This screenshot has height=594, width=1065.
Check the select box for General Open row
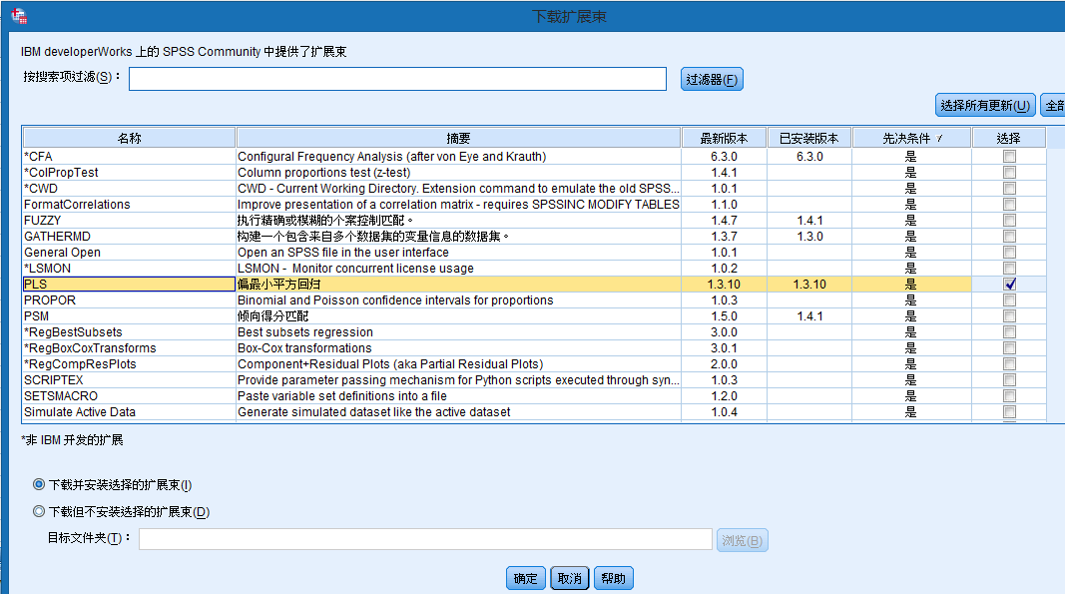(1009, 253)
